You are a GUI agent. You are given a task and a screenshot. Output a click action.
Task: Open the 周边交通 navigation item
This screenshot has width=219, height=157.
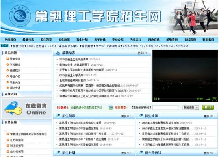(x=154, y=40)
